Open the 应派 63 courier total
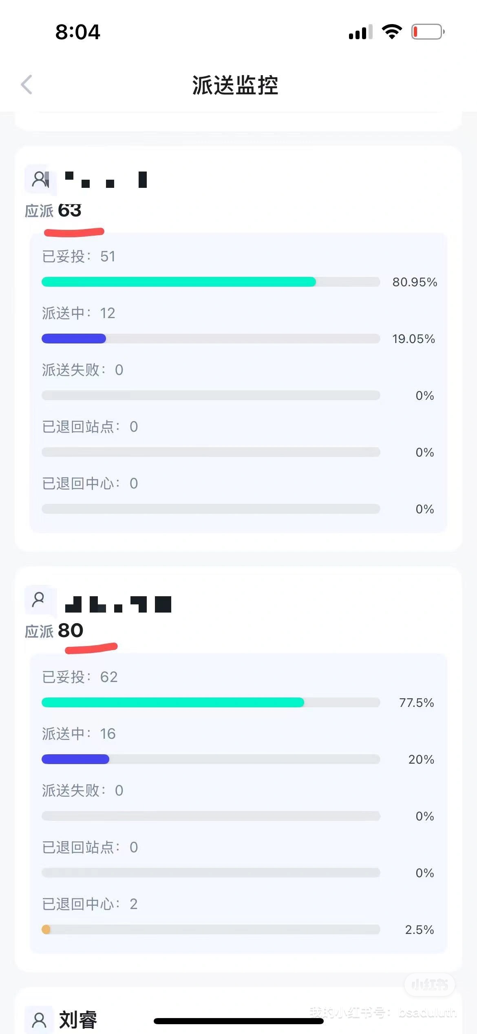 (x=53, y=211)
